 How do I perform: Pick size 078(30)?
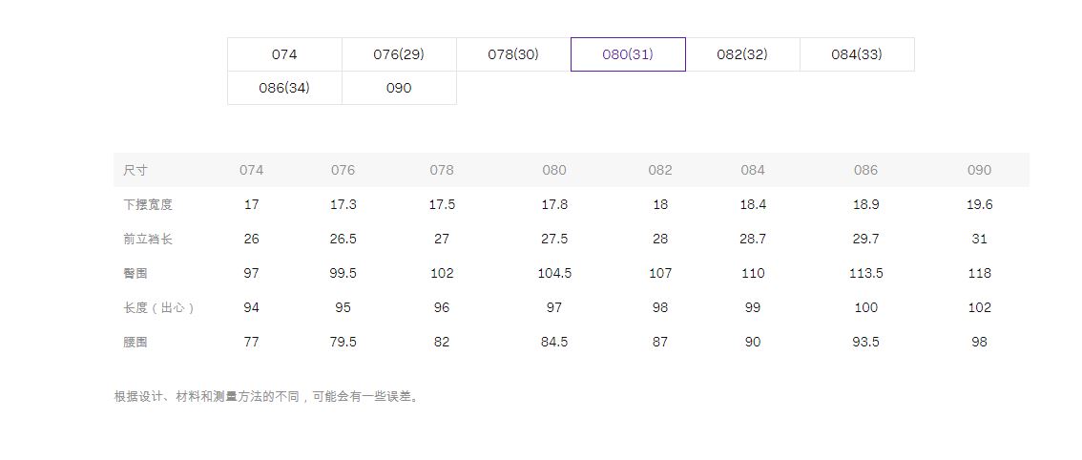(x=513, y=54)
